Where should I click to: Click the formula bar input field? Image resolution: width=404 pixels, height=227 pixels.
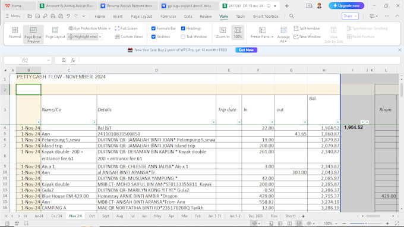(239, 60)
